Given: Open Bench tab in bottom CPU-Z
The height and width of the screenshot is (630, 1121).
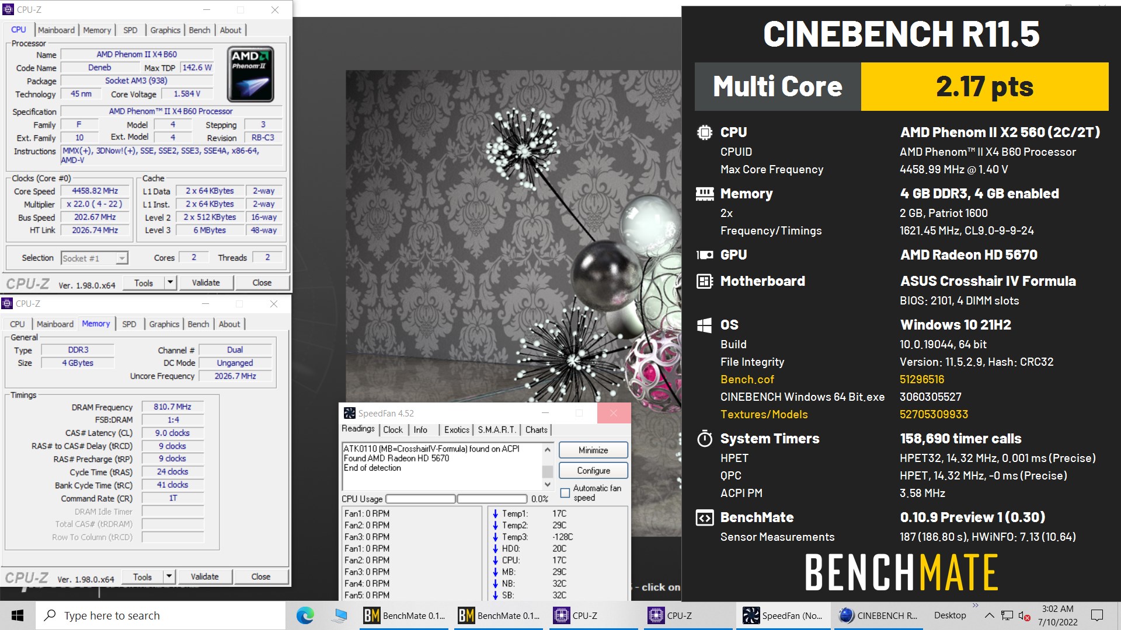Looking at the screenshot, I should pyautogui.click(x=198, y=324).
